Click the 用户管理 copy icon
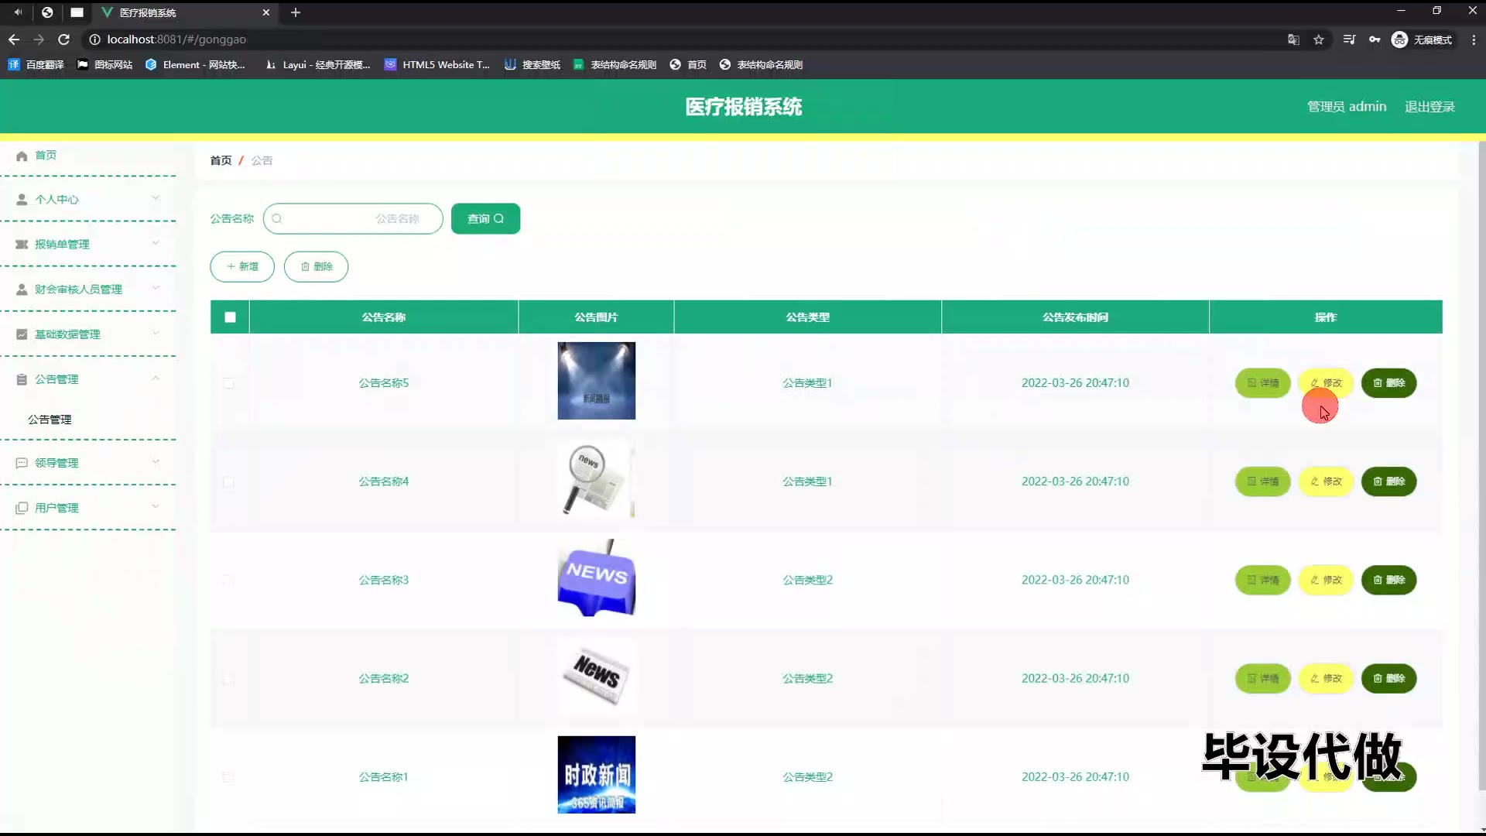Viewport: 1486px width, 836px height. (22, 508)
